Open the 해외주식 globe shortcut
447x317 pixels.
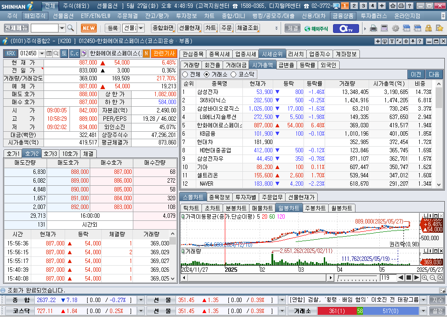coord(316,29)
